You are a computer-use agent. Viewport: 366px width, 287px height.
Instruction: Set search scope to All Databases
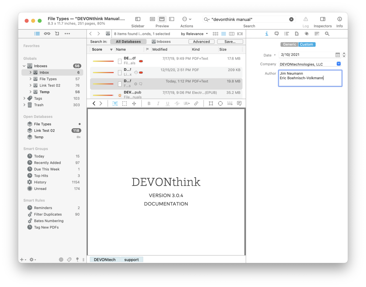click(x=128, y=41)
